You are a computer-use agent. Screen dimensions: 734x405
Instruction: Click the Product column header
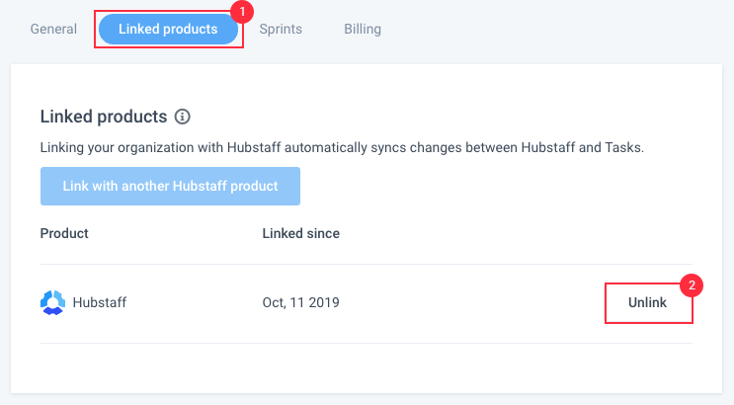point(64,233)
